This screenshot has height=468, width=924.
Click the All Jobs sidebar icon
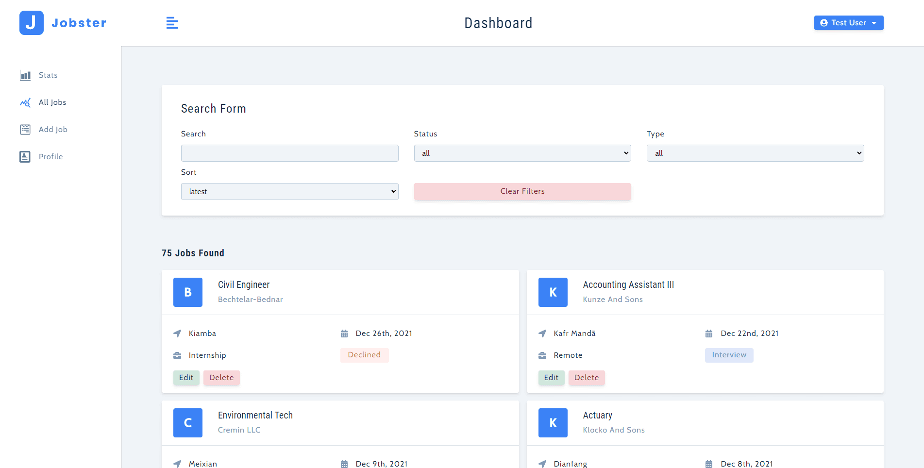[x=25, y=102]
